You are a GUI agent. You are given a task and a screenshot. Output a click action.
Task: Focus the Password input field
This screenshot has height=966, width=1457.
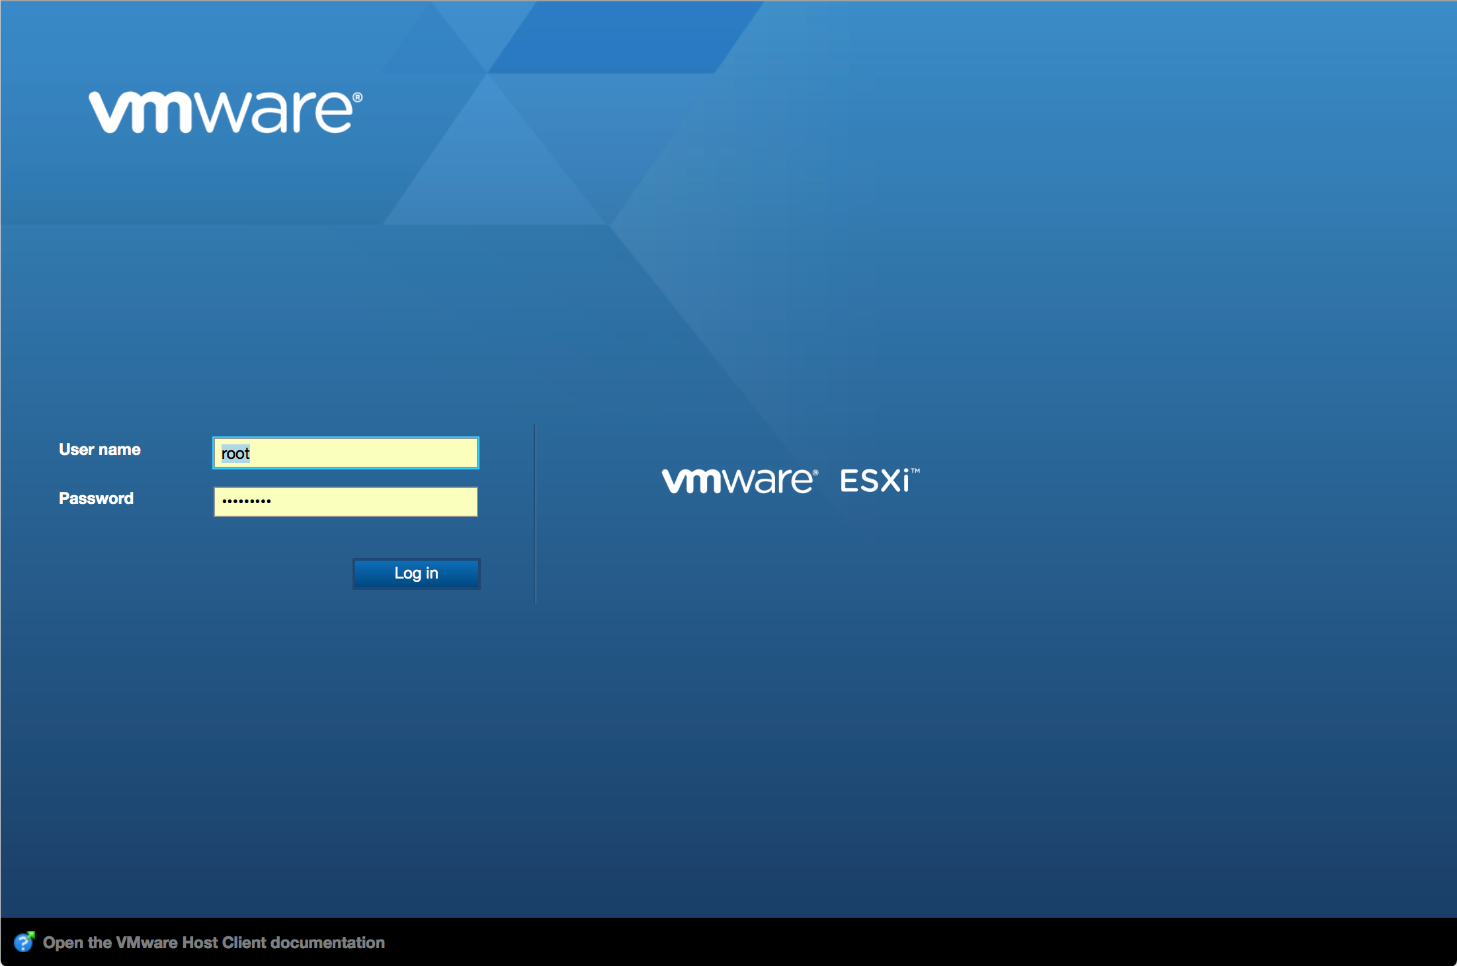click(x=345, y=502)
